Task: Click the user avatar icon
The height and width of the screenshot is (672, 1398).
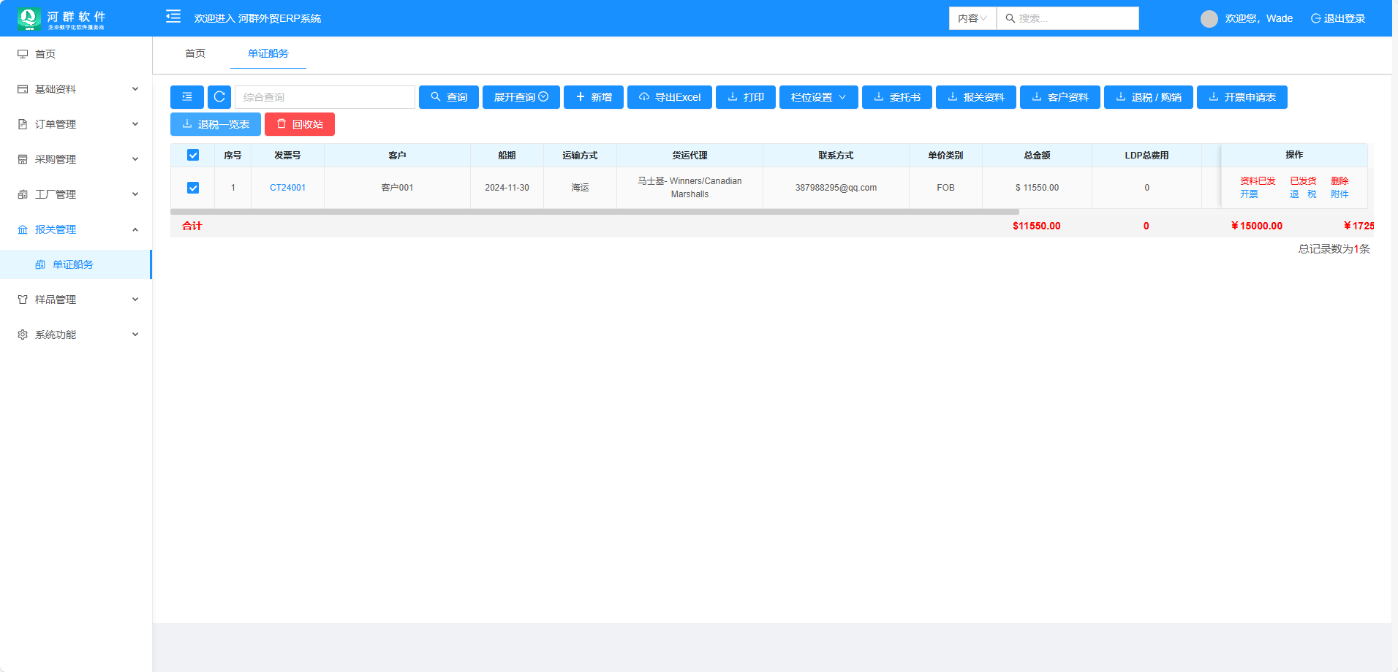Action: (1209, 18)
